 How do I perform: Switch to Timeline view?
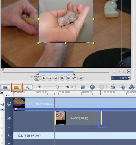pyautogui.click(x=17, y=87)
